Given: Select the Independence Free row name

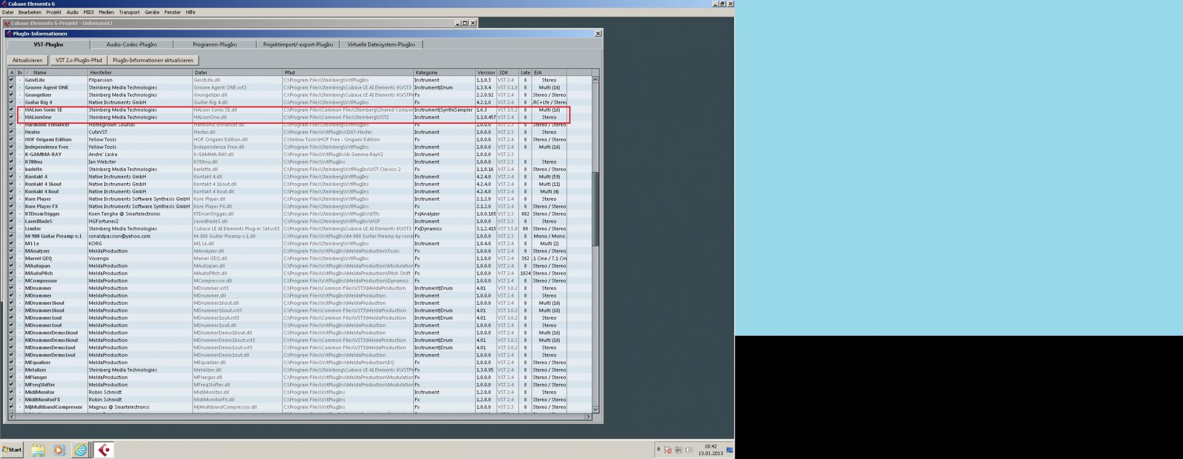Looking at the screenshot, I should pos(47,147).
